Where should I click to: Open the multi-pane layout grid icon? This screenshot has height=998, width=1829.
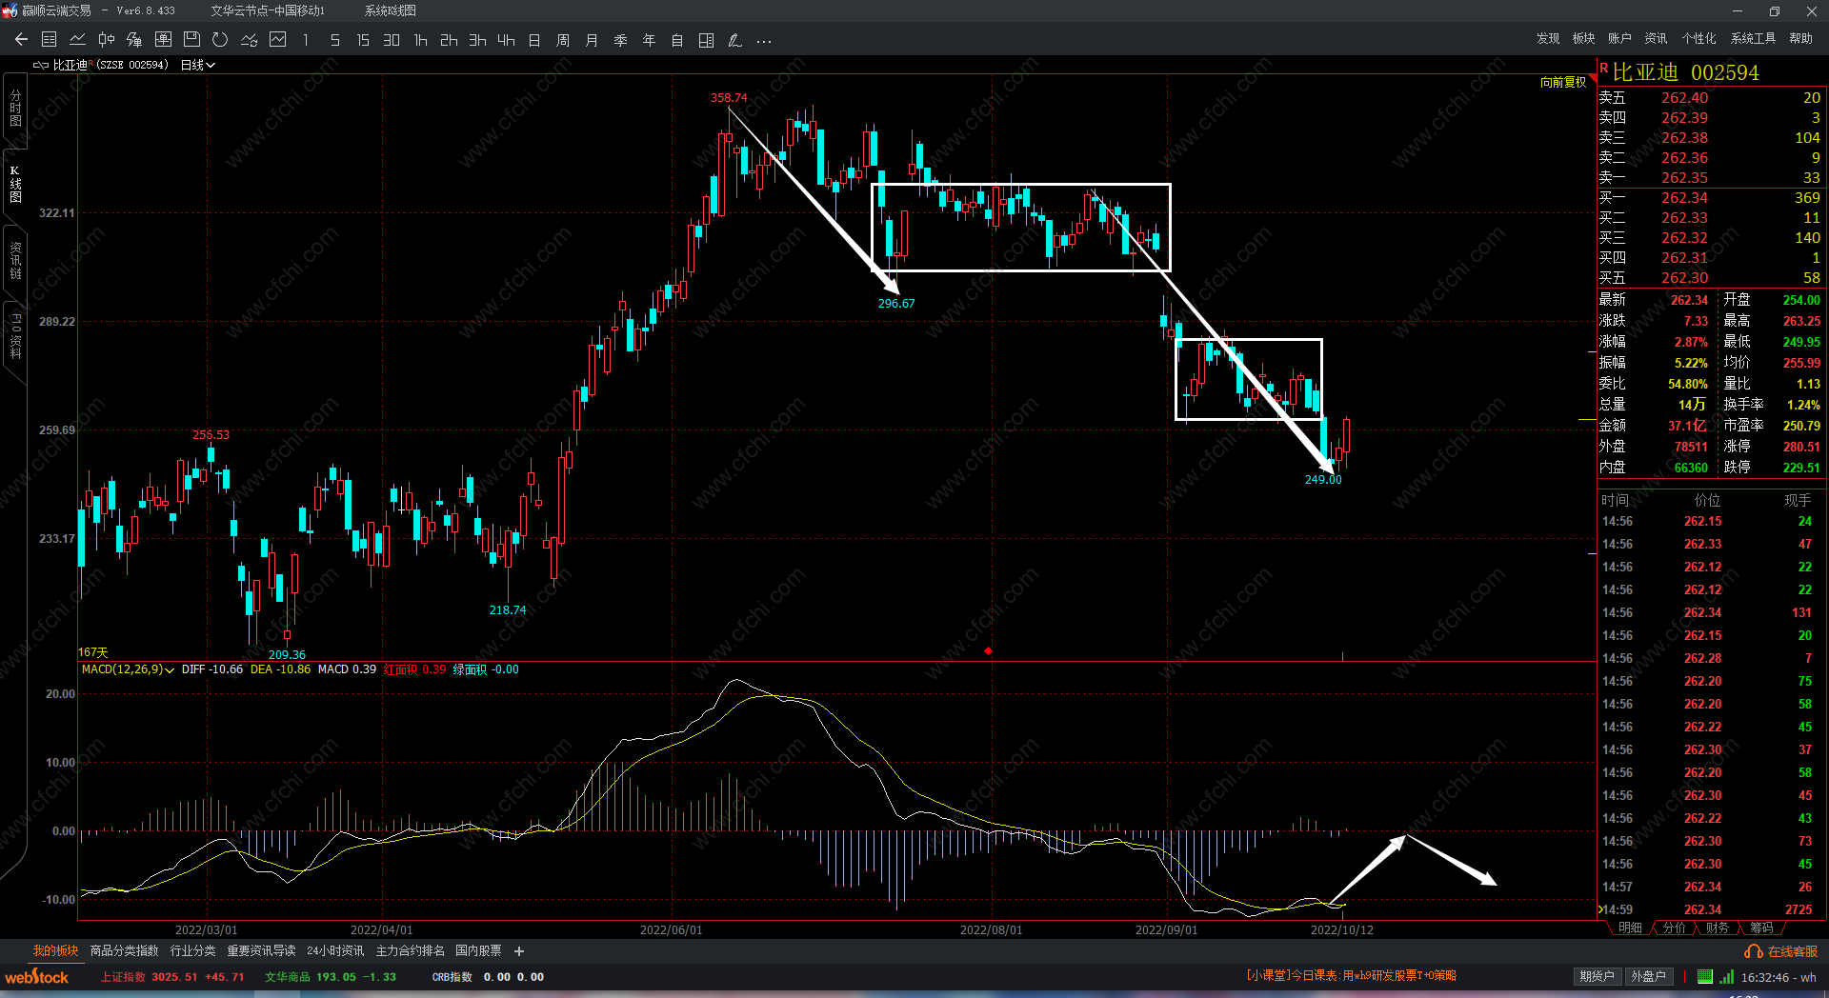click(x=706, y=40)
